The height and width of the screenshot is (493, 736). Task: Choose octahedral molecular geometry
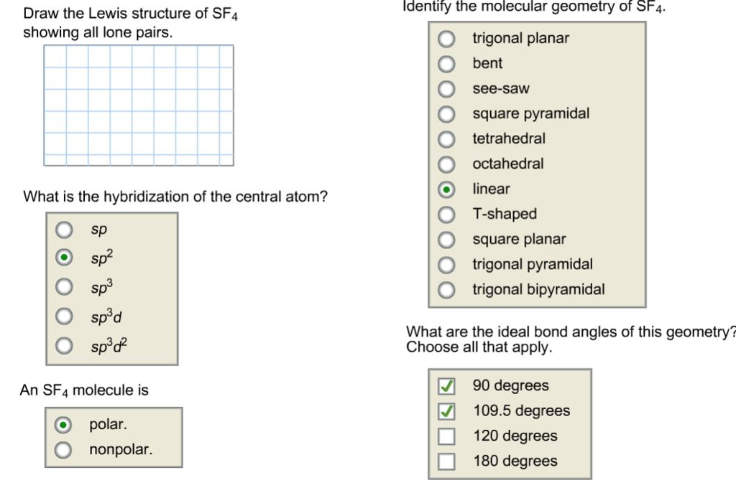pyautogui.click(x=446, y=164)
